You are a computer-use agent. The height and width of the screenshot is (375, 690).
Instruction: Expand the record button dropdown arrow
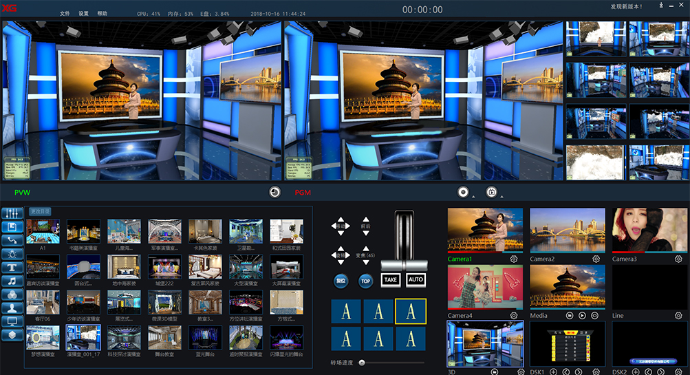[473, 195]
